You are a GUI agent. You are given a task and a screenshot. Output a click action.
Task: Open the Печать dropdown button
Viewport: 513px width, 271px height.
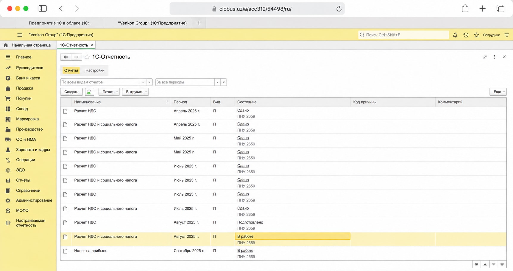tap(109, 92)
